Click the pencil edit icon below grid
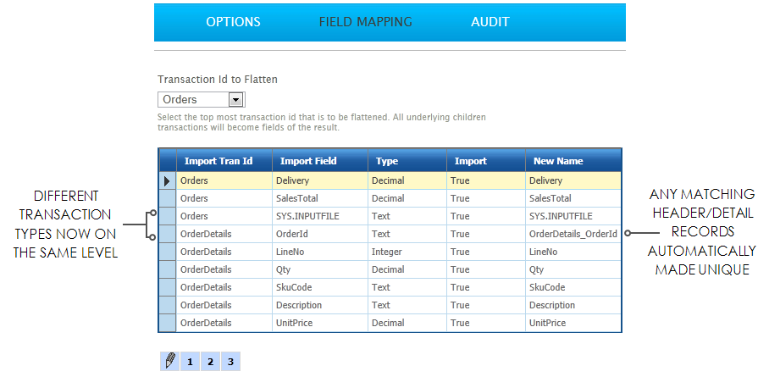This screenshot has width=769, height=377. [169, 362]
